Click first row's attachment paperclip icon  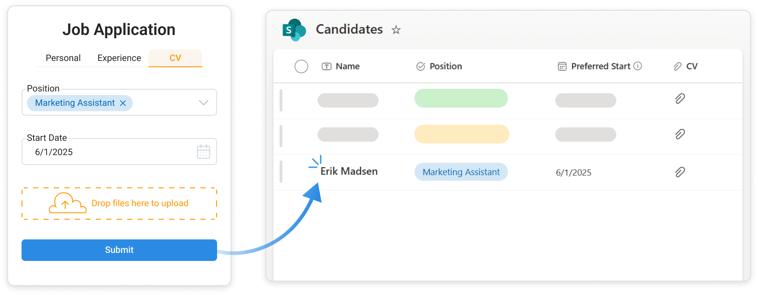tap(680, 99)
